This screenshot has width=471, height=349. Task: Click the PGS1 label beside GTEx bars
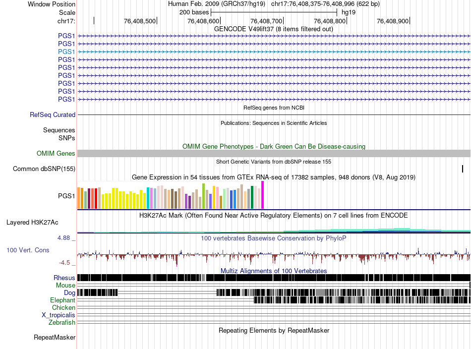(66, 196)
